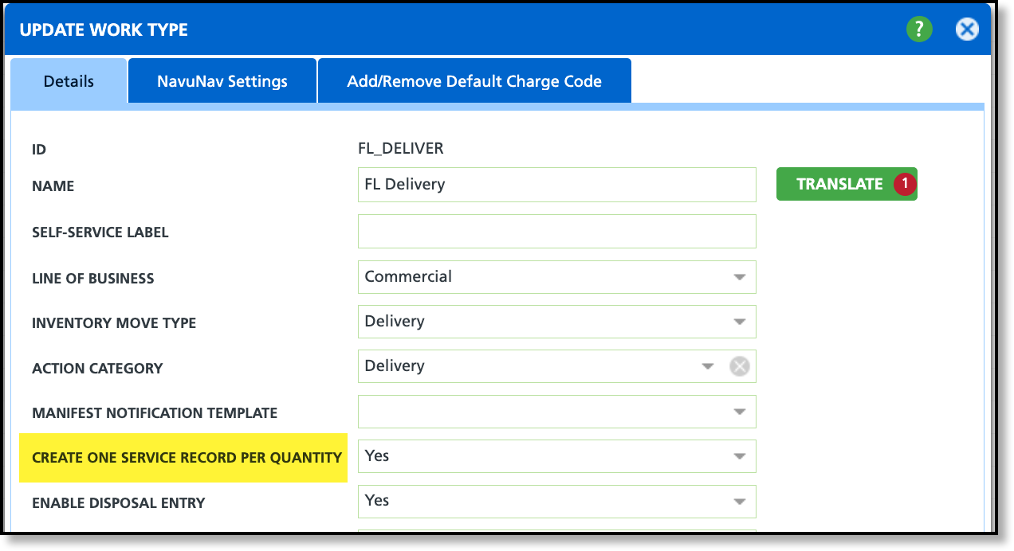The width and height of the screenshot is (1014, 551).
Task: Expand the Enable Disposal Entry dropdown
Action: tap(739, 501)
